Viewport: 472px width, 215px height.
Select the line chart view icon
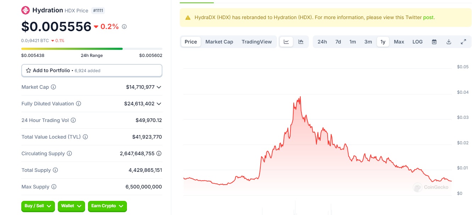click(x=286, y=42)
